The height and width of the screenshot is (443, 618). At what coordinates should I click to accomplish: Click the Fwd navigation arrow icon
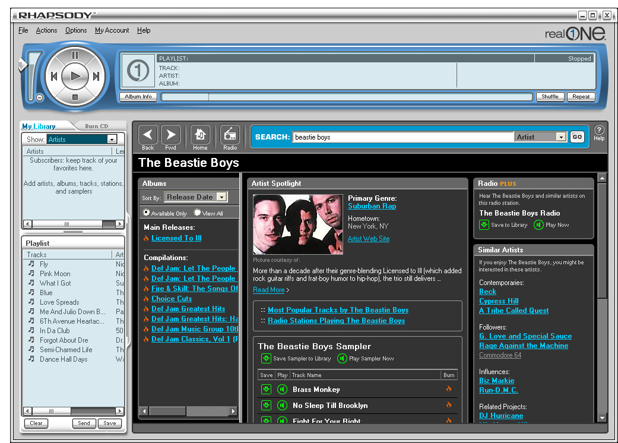tap(170, 135)
